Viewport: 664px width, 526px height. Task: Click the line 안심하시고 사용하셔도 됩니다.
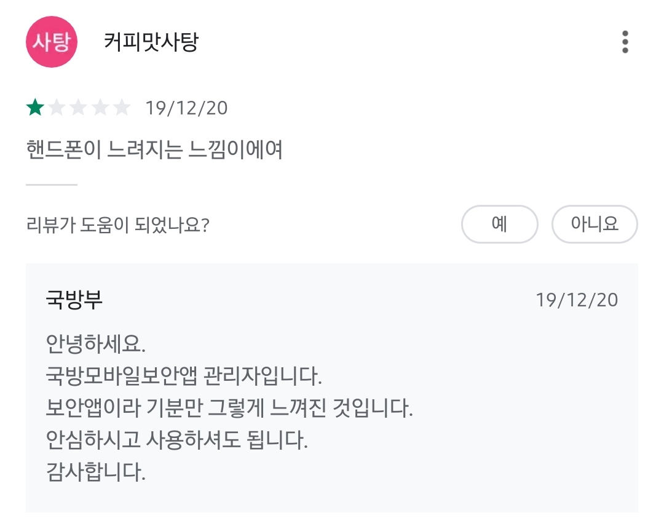[x=176, y=440]
